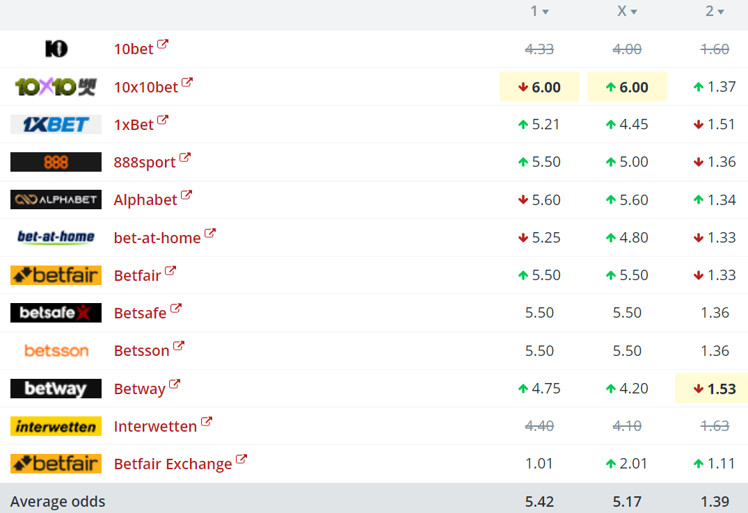Pick bet-at-home draw odds 4.80
748x513 pixels.
628,238
